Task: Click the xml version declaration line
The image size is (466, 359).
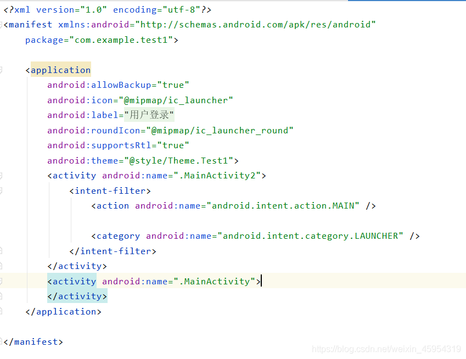Action: [x=107, y=10]
